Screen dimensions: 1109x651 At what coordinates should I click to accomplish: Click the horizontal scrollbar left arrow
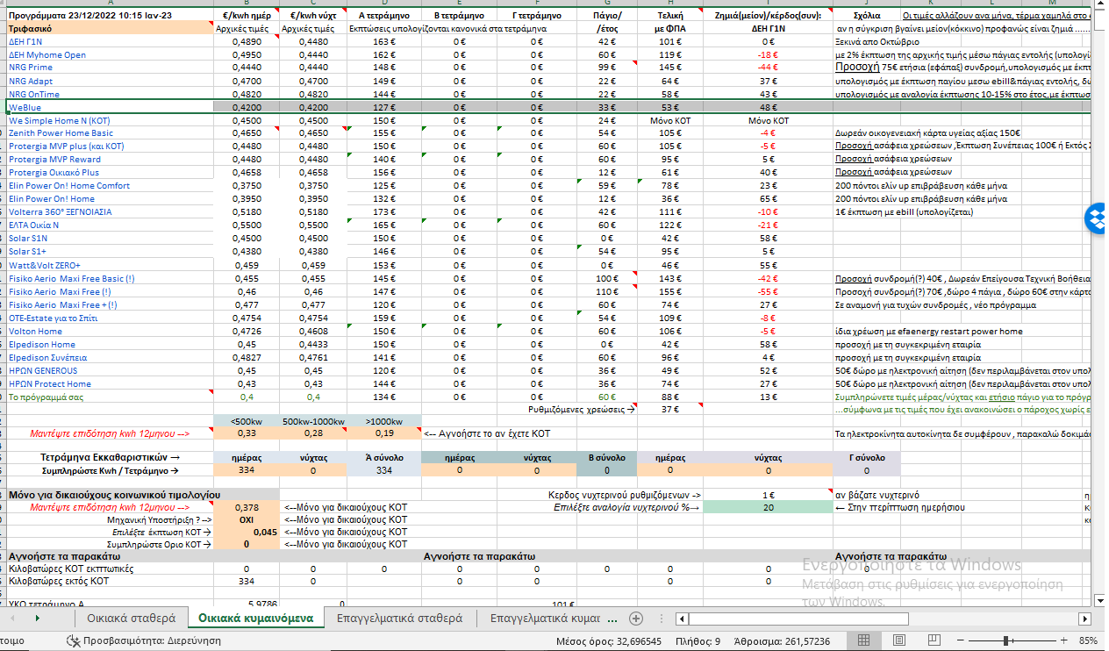pyautogui.click(x=682, y=618)
